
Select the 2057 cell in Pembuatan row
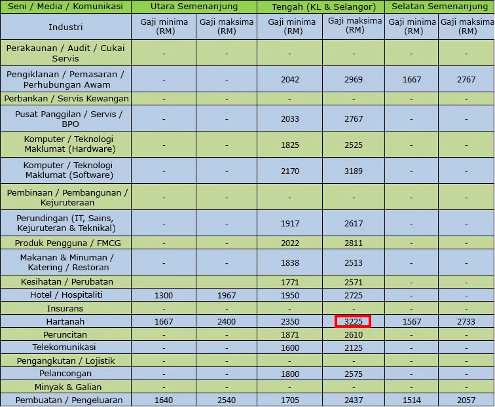(x=466, y=400)
